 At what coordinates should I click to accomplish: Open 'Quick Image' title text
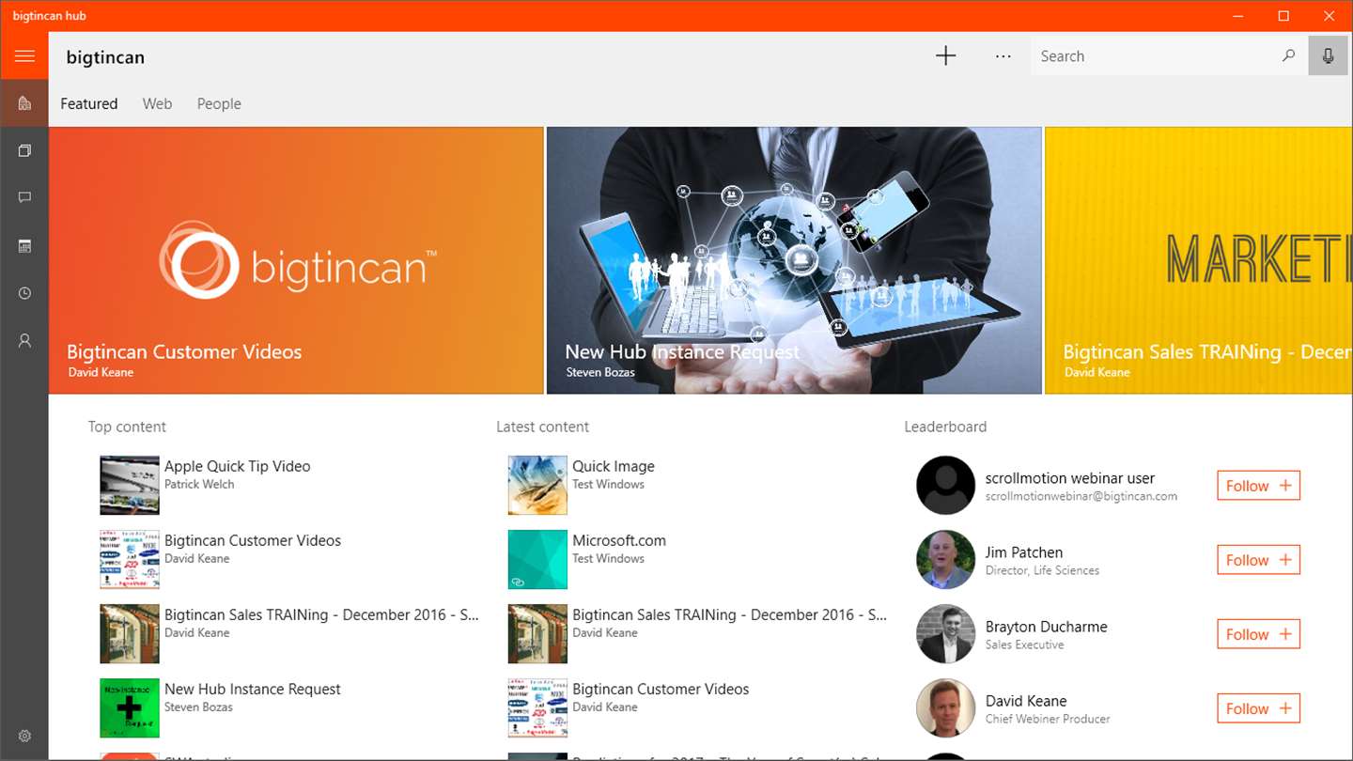point(614,466)
